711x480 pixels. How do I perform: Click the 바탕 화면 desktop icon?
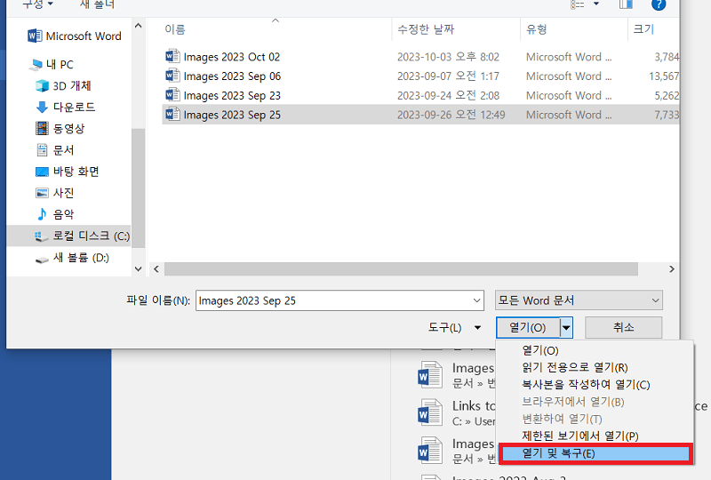coord(42,172)
